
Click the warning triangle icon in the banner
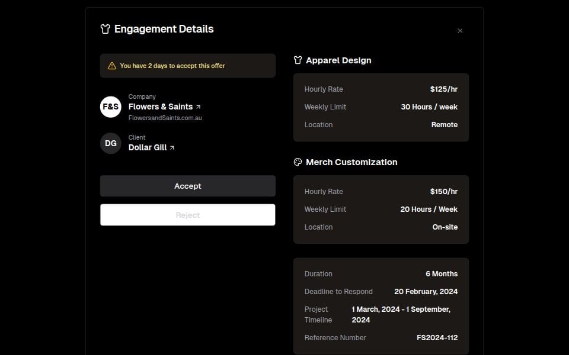click(112, 66)
